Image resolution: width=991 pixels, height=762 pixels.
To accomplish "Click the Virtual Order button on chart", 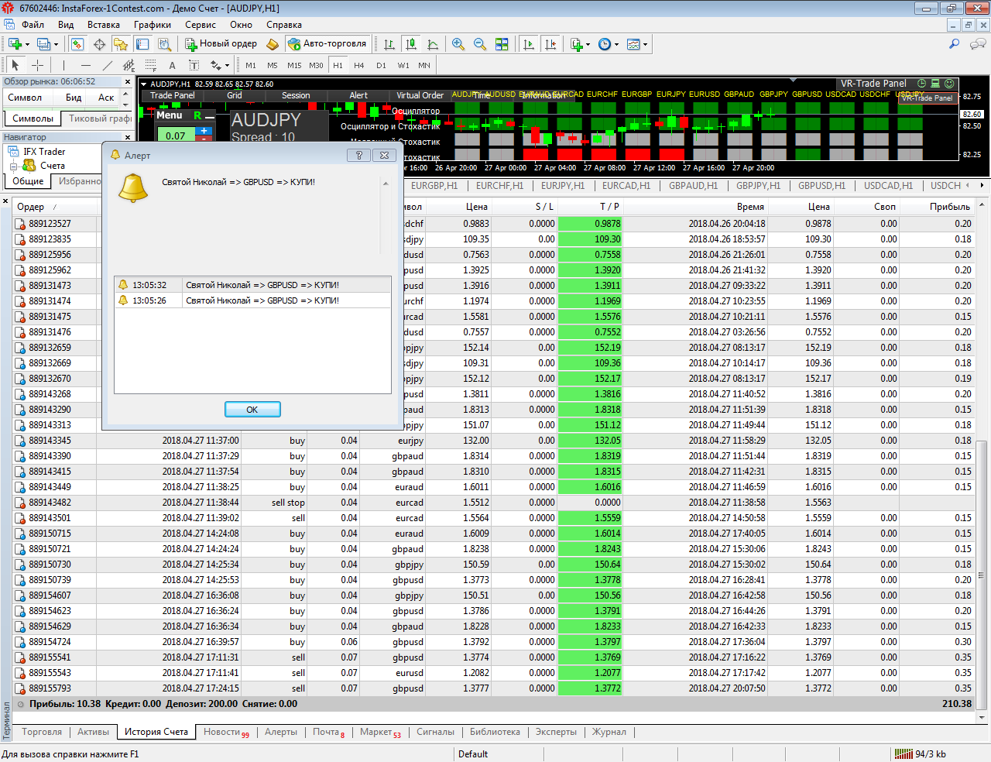I will pos(420,95).
